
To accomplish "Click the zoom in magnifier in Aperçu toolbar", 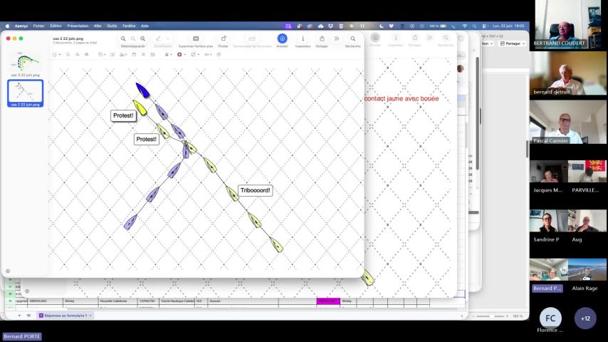I will (x=142, y=38).
